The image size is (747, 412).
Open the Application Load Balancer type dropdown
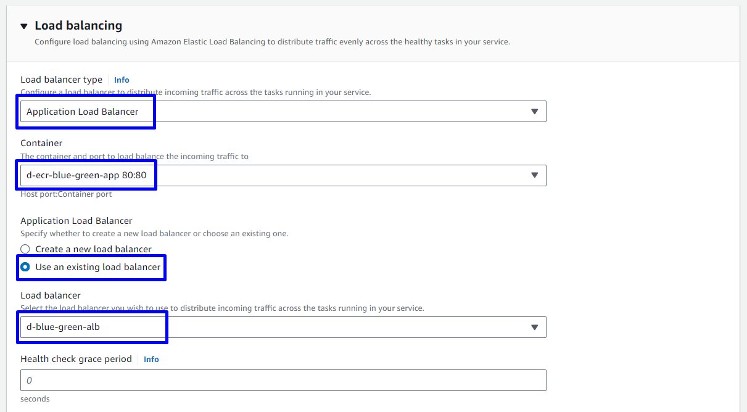click(x=278, y=112)
